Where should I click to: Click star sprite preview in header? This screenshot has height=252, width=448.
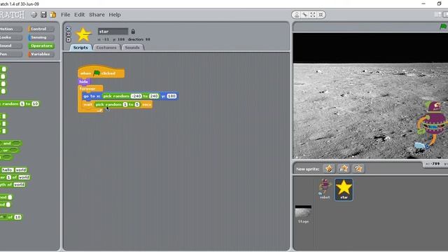[x=83, y=34]
